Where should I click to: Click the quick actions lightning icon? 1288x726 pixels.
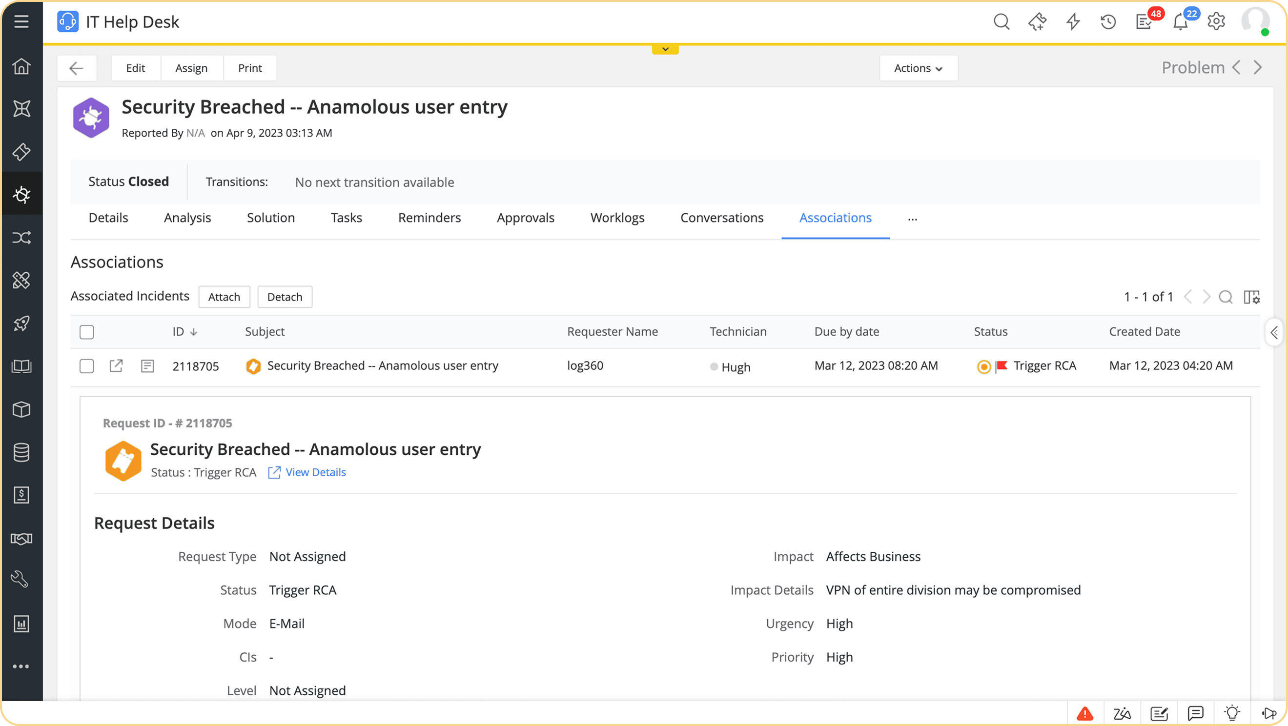click(x=1073, y=22)
